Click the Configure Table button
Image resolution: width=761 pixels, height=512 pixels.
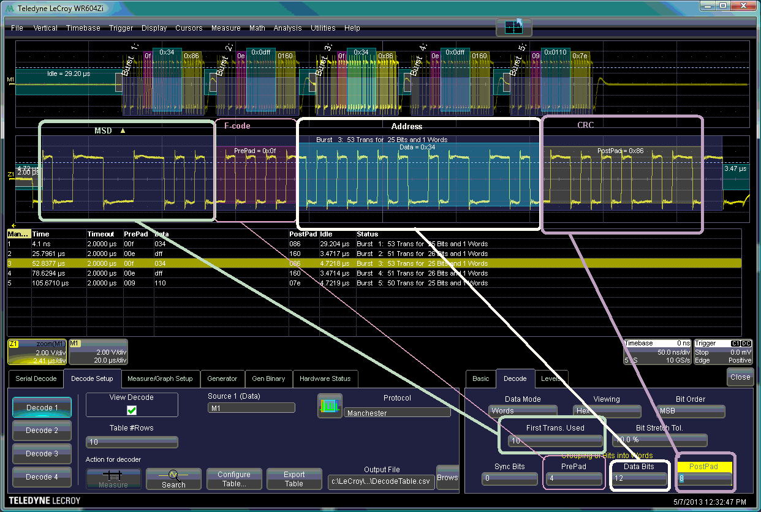click(x=234, y=479)
